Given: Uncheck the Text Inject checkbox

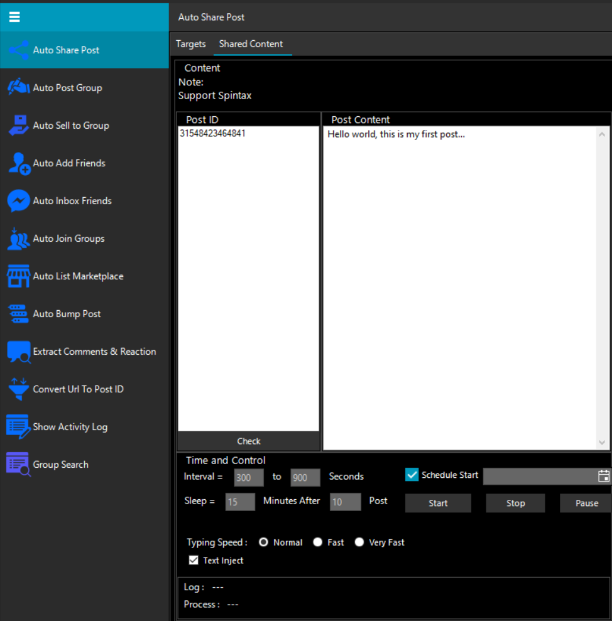Looking at the screenshot, I should click(194, 560).
